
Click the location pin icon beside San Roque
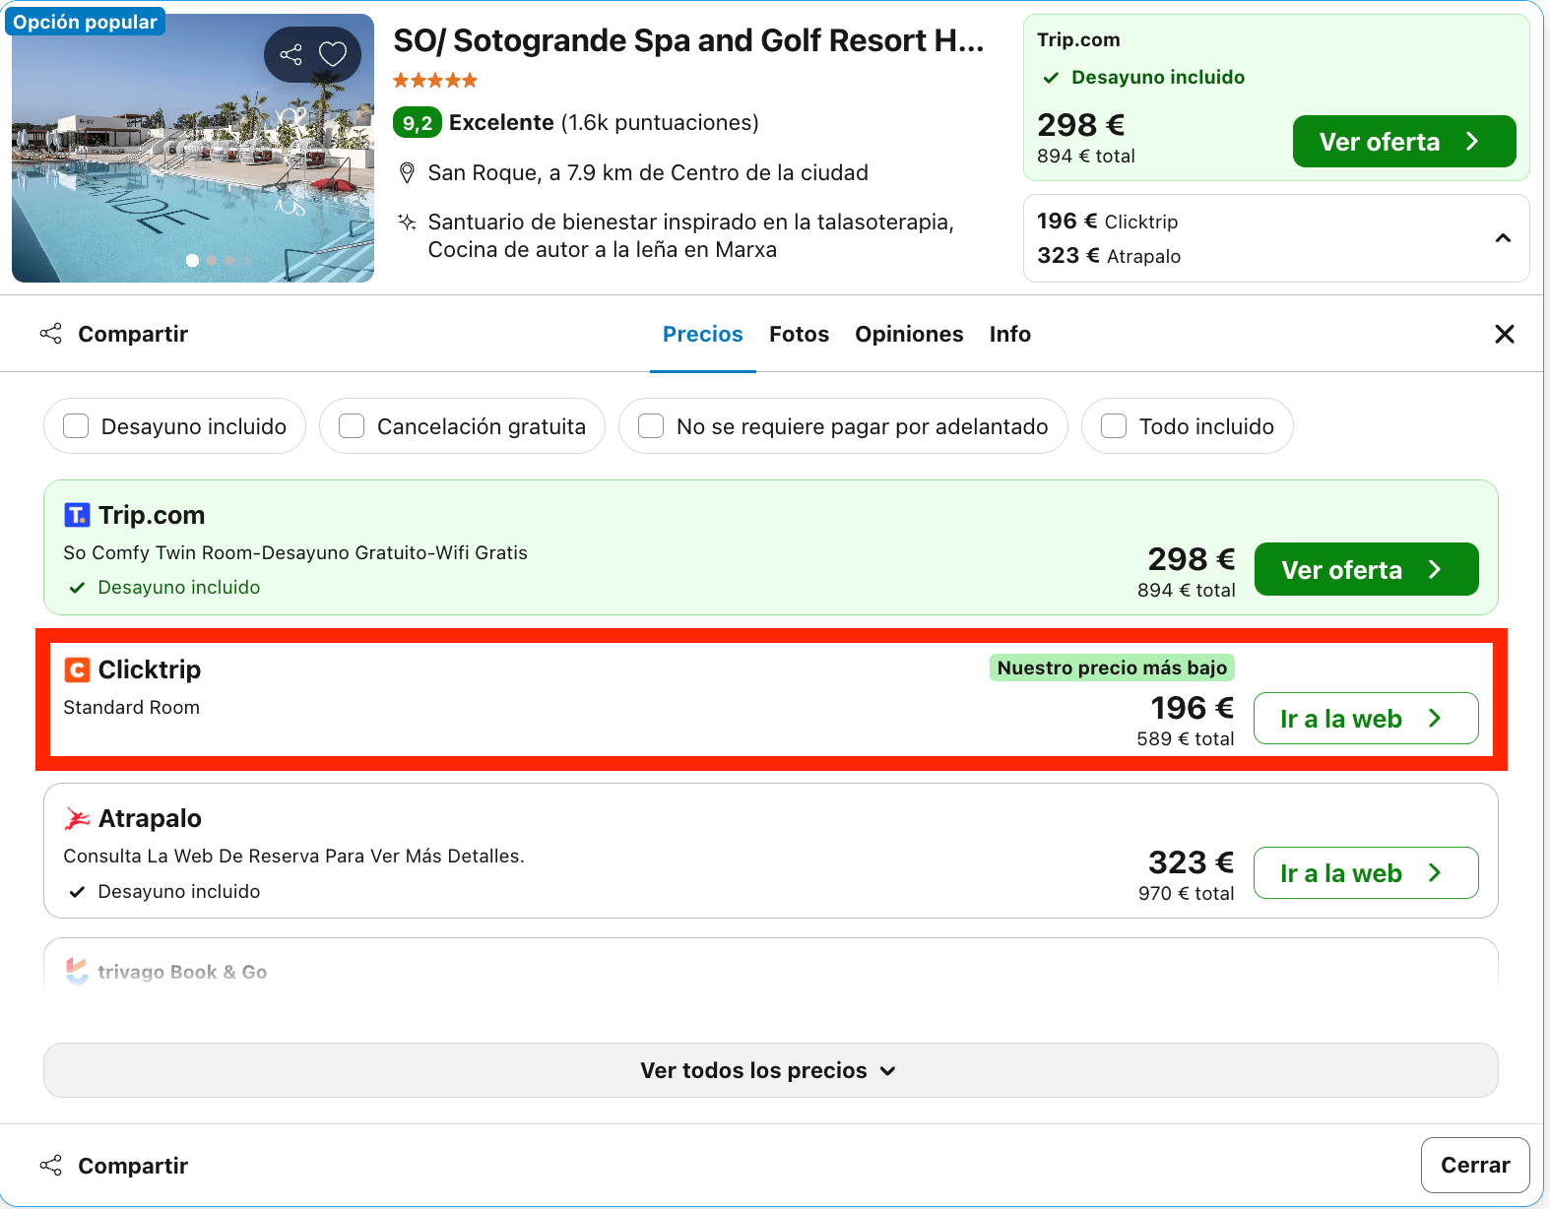click(407, 173)
